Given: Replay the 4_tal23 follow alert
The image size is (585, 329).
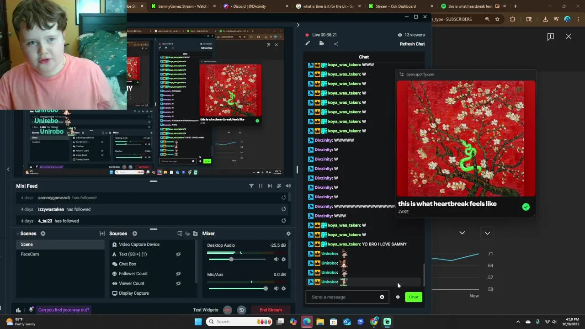Looking at the screenshot, I should (x=284, y=221).
